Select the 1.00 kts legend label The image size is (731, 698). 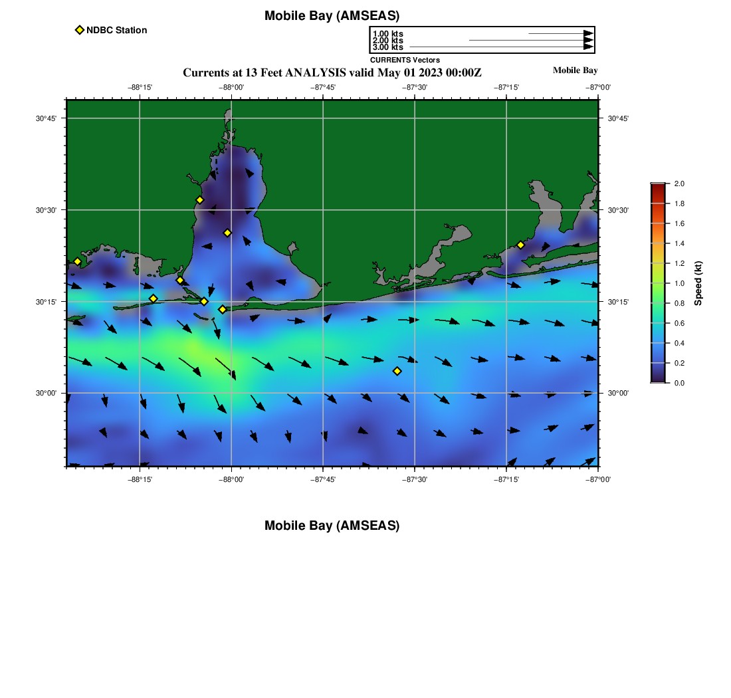pos(387,34)
